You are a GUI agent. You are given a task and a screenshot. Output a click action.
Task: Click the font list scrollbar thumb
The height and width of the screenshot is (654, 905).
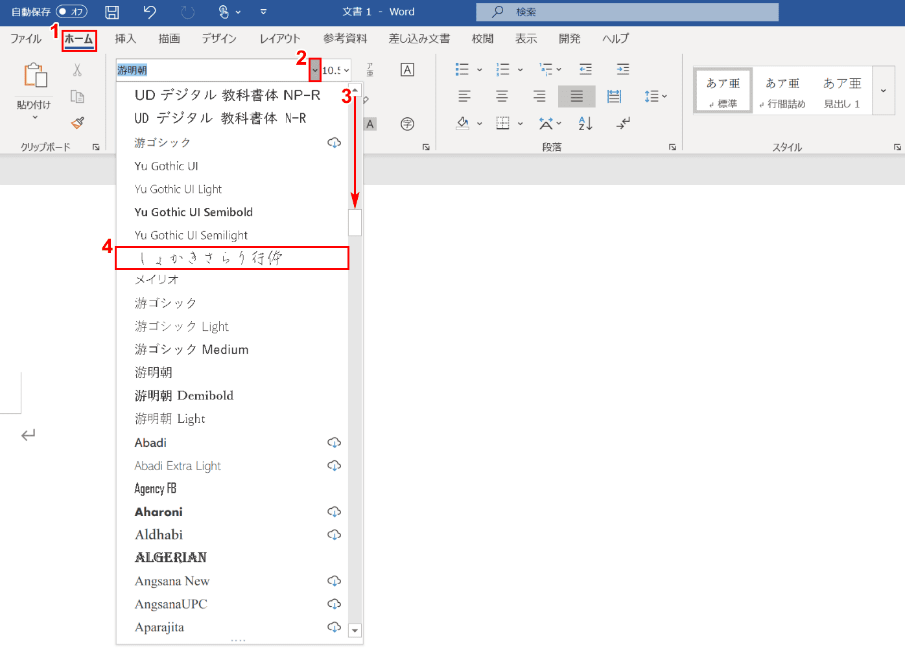pyautogui.click(x=355, y=222)
